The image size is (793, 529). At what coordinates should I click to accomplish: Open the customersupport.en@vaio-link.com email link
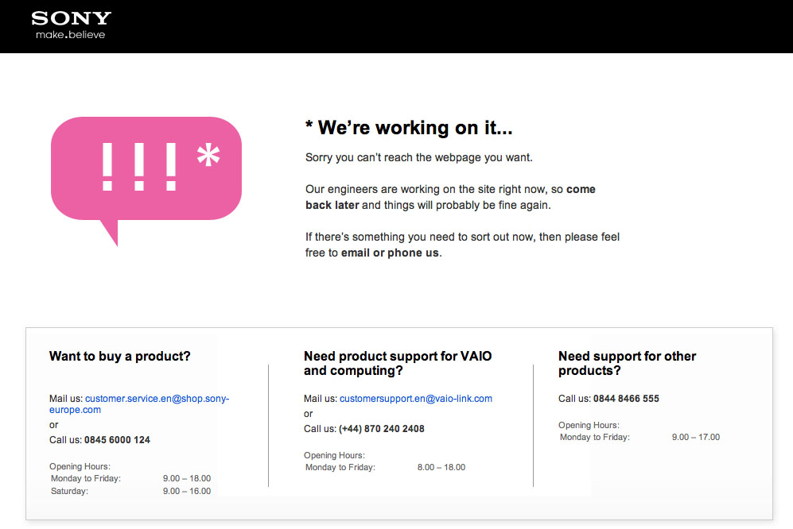415,399
